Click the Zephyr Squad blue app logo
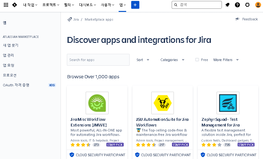The width and height of the screenshot is (263, 159). (x=228, y=103)
